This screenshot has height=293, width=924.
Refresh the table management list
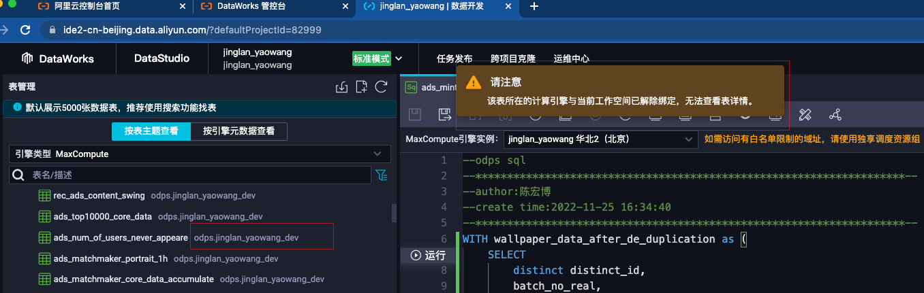click(382, 87)
